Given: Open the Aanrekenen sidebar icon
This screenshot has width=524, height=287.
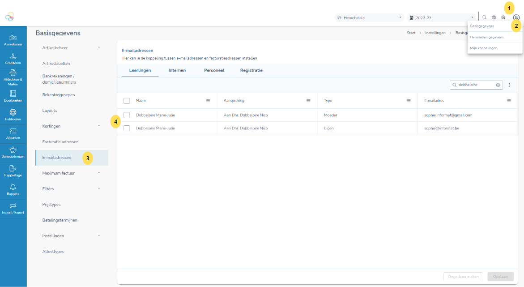Looking at the screenshot, I should 13,38.
